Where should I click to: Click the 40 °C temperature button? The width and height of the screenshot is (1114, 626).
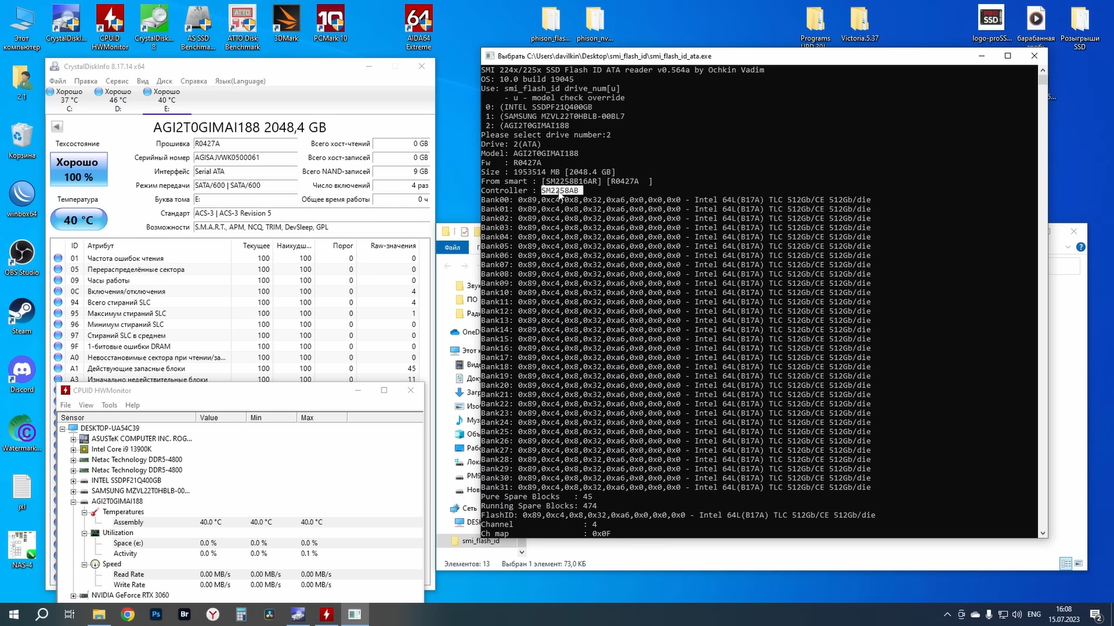[79, 220]
